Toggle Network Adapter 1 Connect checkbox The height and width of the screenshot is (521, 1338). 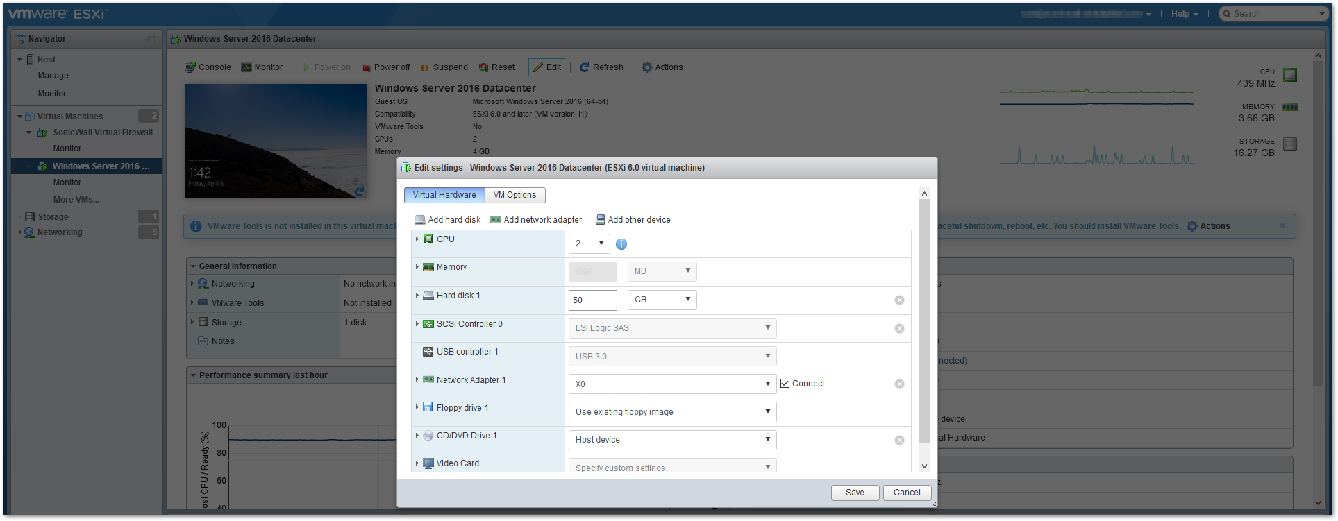coord(785,384)
